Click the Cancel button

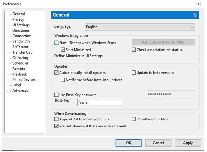pos(158,143)
